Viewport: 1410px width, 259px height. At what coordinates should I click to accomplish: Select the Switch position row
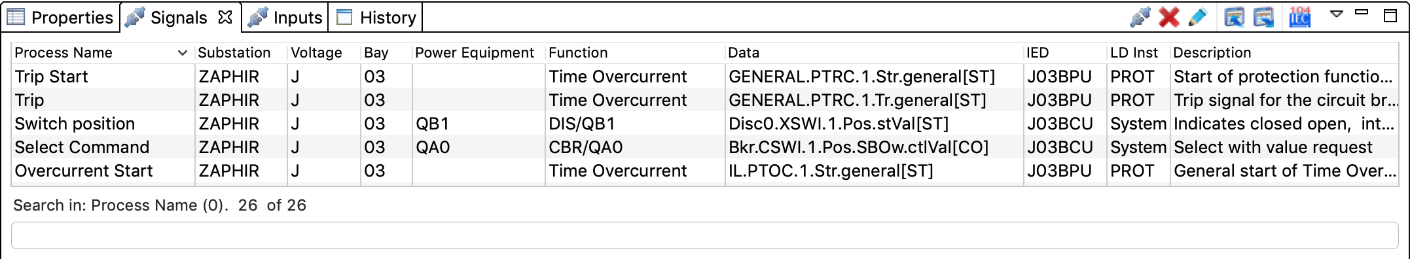[x=704, y=124]
